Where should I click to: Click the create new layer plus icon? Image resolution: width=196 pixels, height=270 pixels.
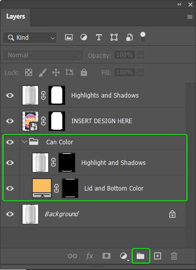(157, 256)
